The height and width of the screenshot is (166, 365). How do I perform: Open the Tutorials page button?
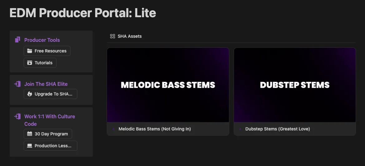tap(40, 63)
